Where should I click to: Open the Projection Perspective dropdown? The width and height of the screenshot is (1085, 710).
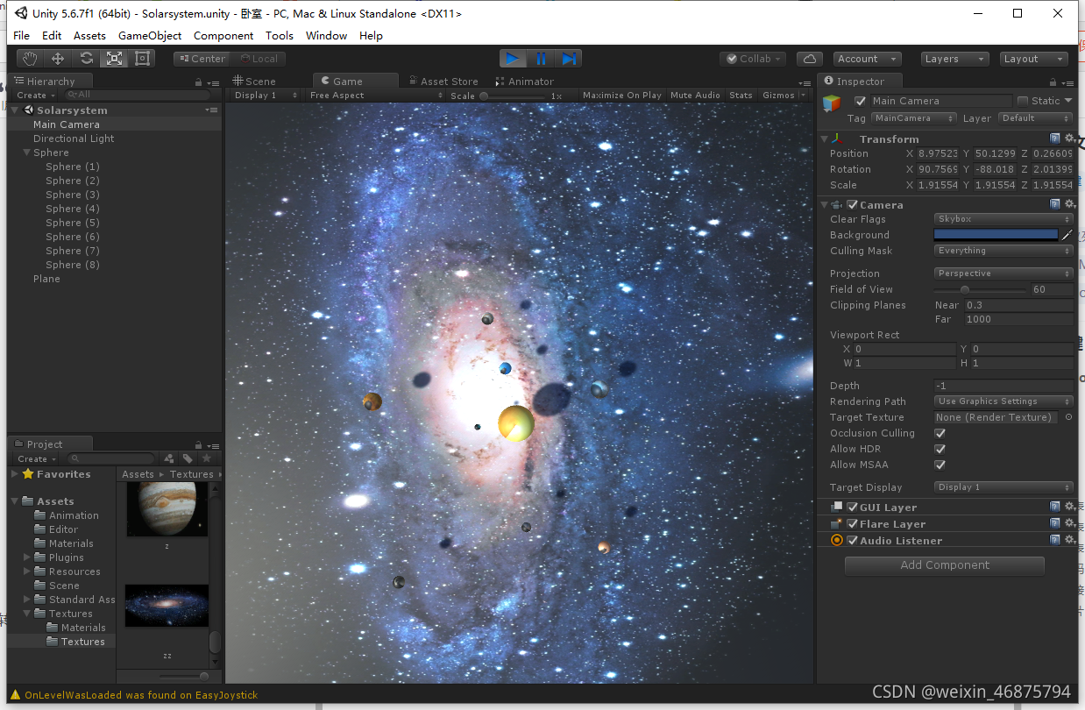pos(1003,273)
